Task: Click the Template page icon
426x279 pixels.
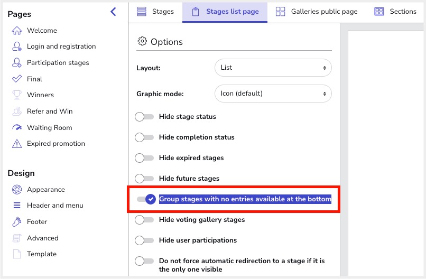Action: pyautogui.click(x=17, y=254)
